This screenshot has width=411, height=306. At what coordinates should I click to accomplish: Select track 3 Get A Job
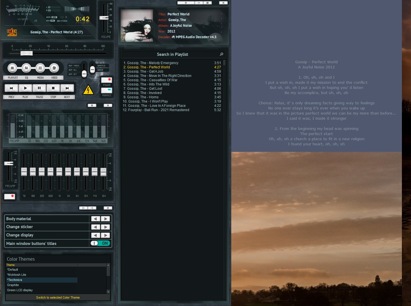(x=172, y=72)
